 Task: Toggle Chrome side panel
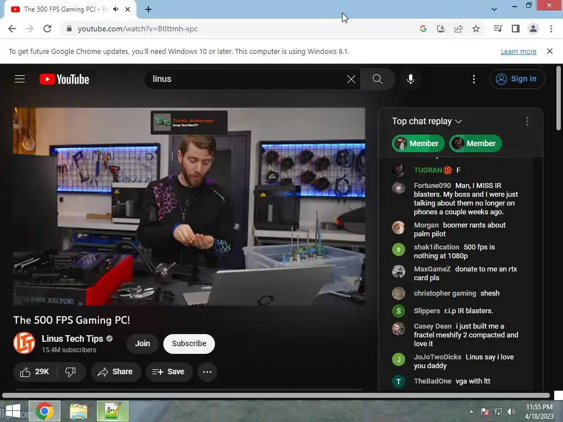(x=516, y=29)
